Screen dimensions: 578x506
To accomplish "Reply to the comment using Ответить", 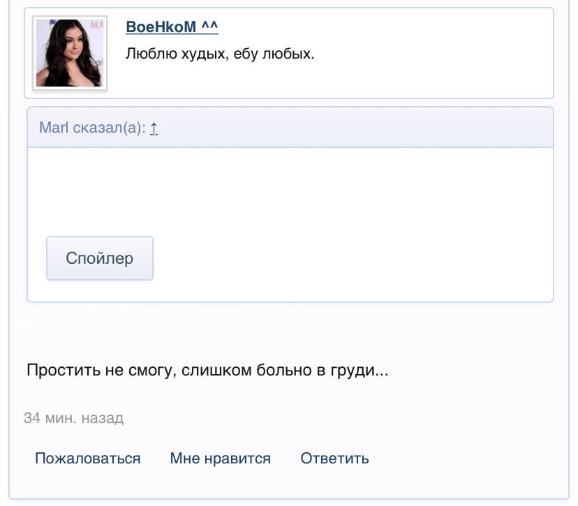I will (x=334, y=459).
